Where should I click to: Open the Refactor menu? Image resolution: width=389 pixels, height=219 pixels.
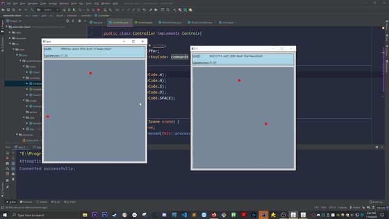64,4
